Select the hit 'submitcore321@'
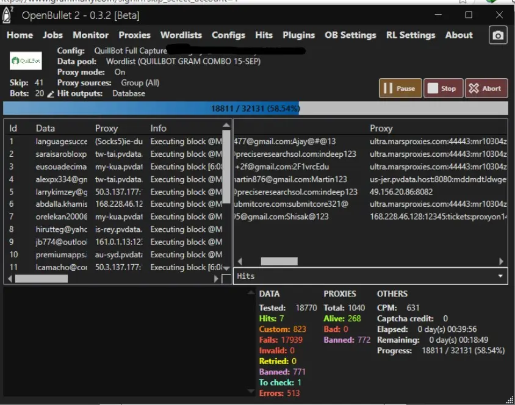This screenshot has width=515, height=405. (370, 204)
